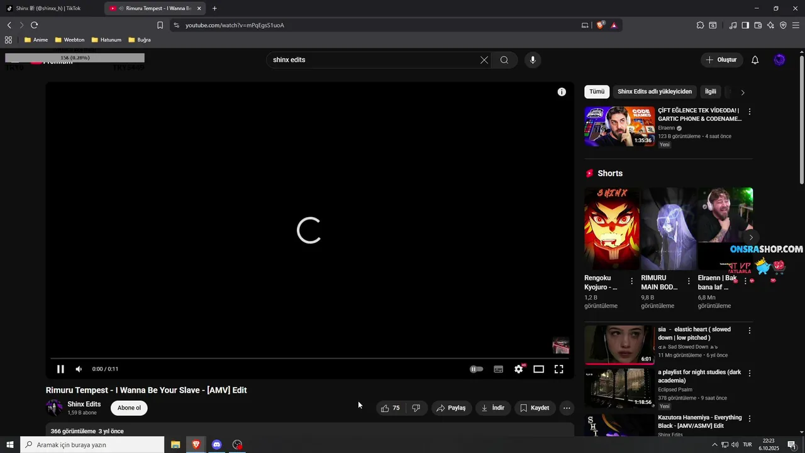Like the video with 75 likes

pyautogui.click(x=390, y=408)
